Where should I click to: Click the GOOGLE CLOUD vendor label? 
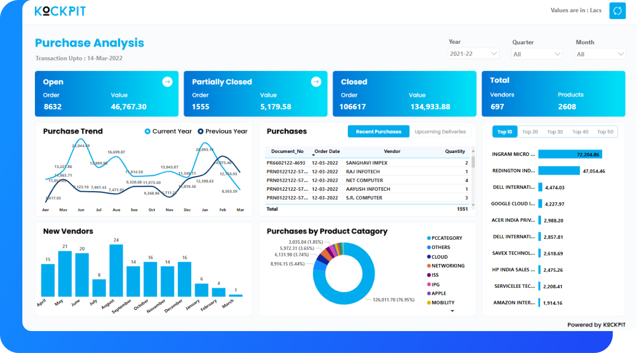[x=513, y=204]
